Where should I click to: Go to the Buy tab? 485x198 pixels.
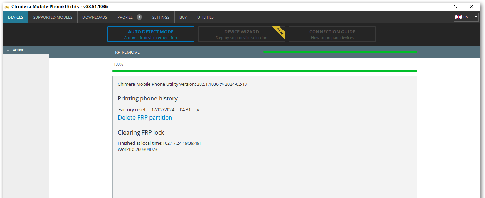pos(183,17)
